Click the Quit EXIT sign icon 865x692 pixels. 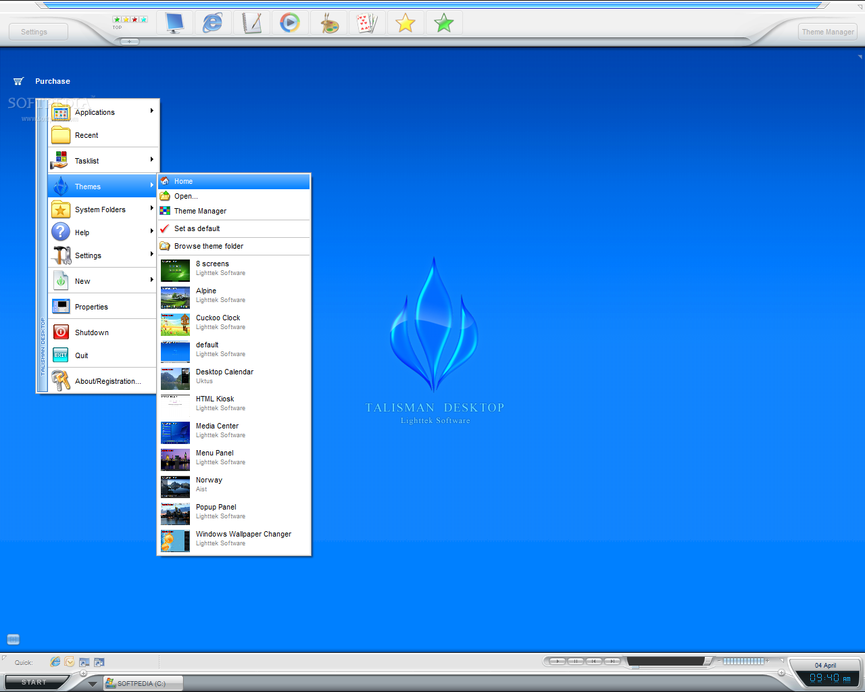point(61,355)
